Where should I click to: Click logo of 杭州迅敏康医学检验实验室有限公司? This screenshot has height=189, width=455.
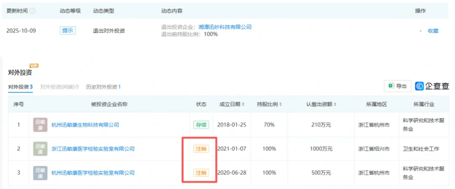(40, 173)
